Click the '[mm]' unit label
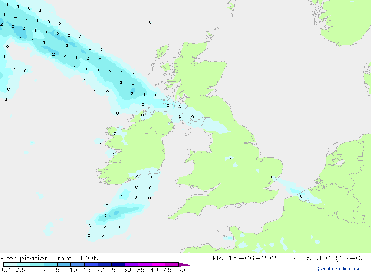This screenshot has height=272, width=371. 65,258
